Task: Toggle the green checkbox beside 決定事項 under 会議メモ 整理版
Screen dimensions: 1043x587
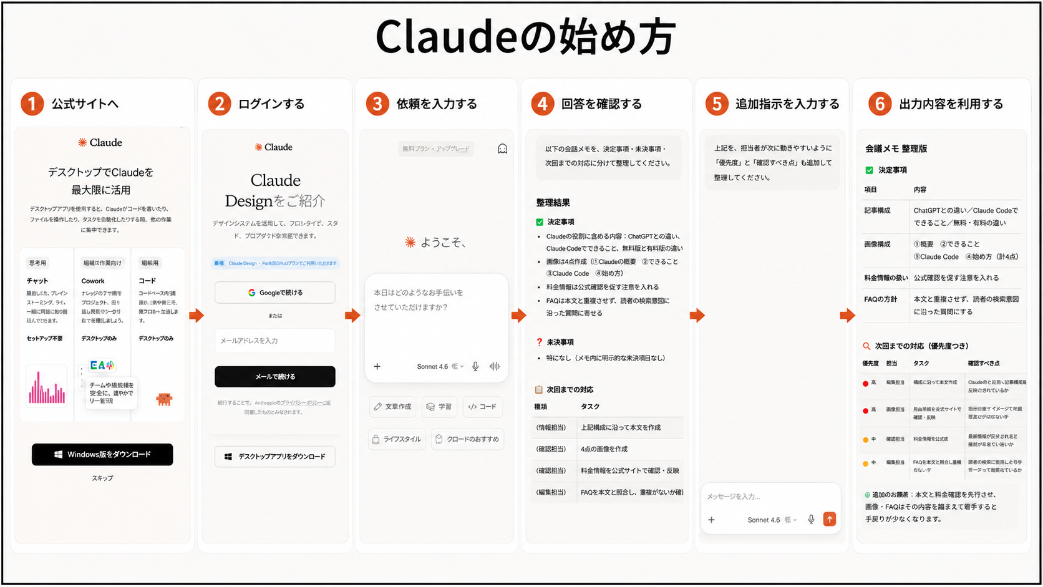Action: [869, 170]
